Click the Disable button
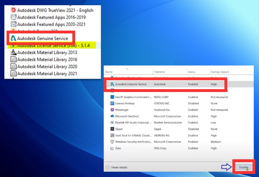The image size is (259, 177). click(243, 167)
